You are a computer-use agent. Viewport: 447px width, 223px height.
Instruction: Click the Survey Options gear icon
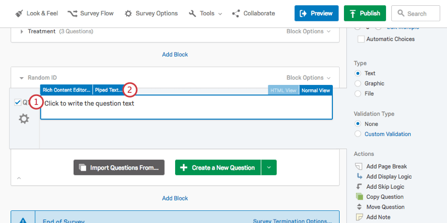(x=128, y=13)
